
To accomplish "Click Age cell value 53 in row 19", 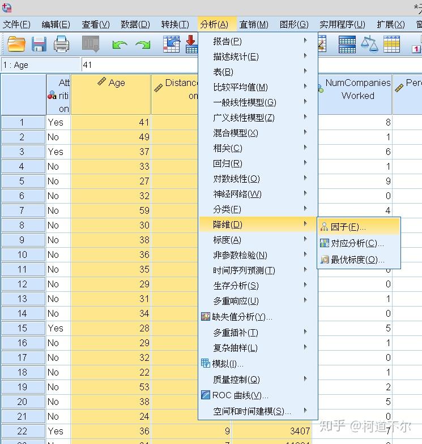I will point(110,387).
